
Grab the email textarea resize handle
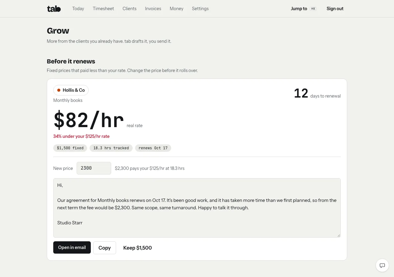point(339,235)
